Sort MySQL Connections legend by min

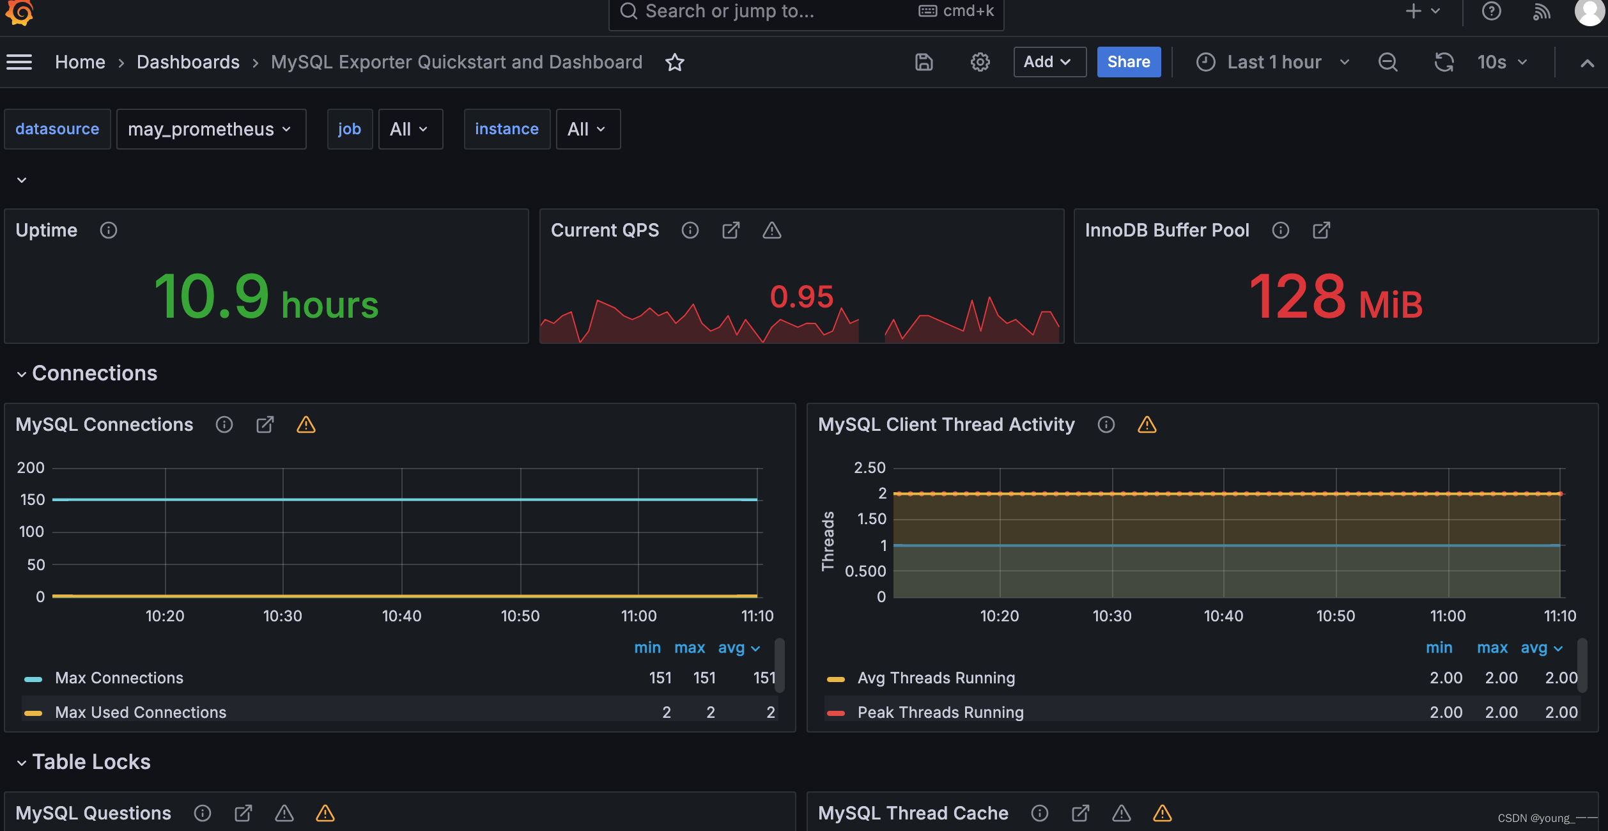(647, 648)
